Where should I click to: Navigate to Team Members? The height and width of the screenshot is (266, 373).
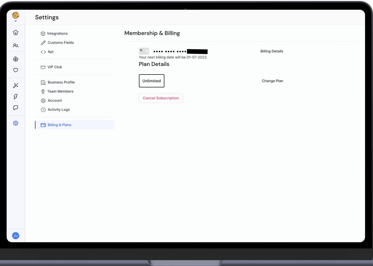60,91
